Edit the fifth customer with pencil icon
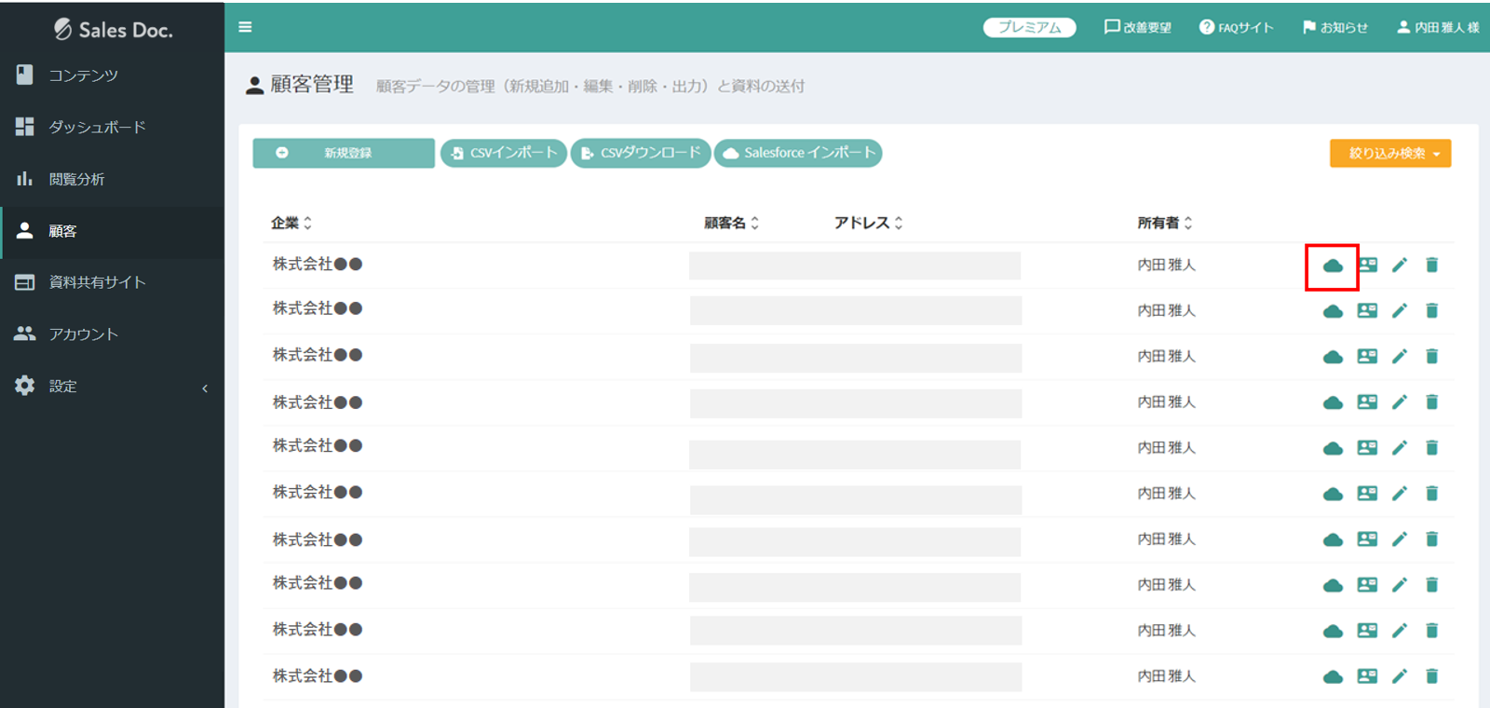The image size is (1490, 708). click(x=1399, y=448)
